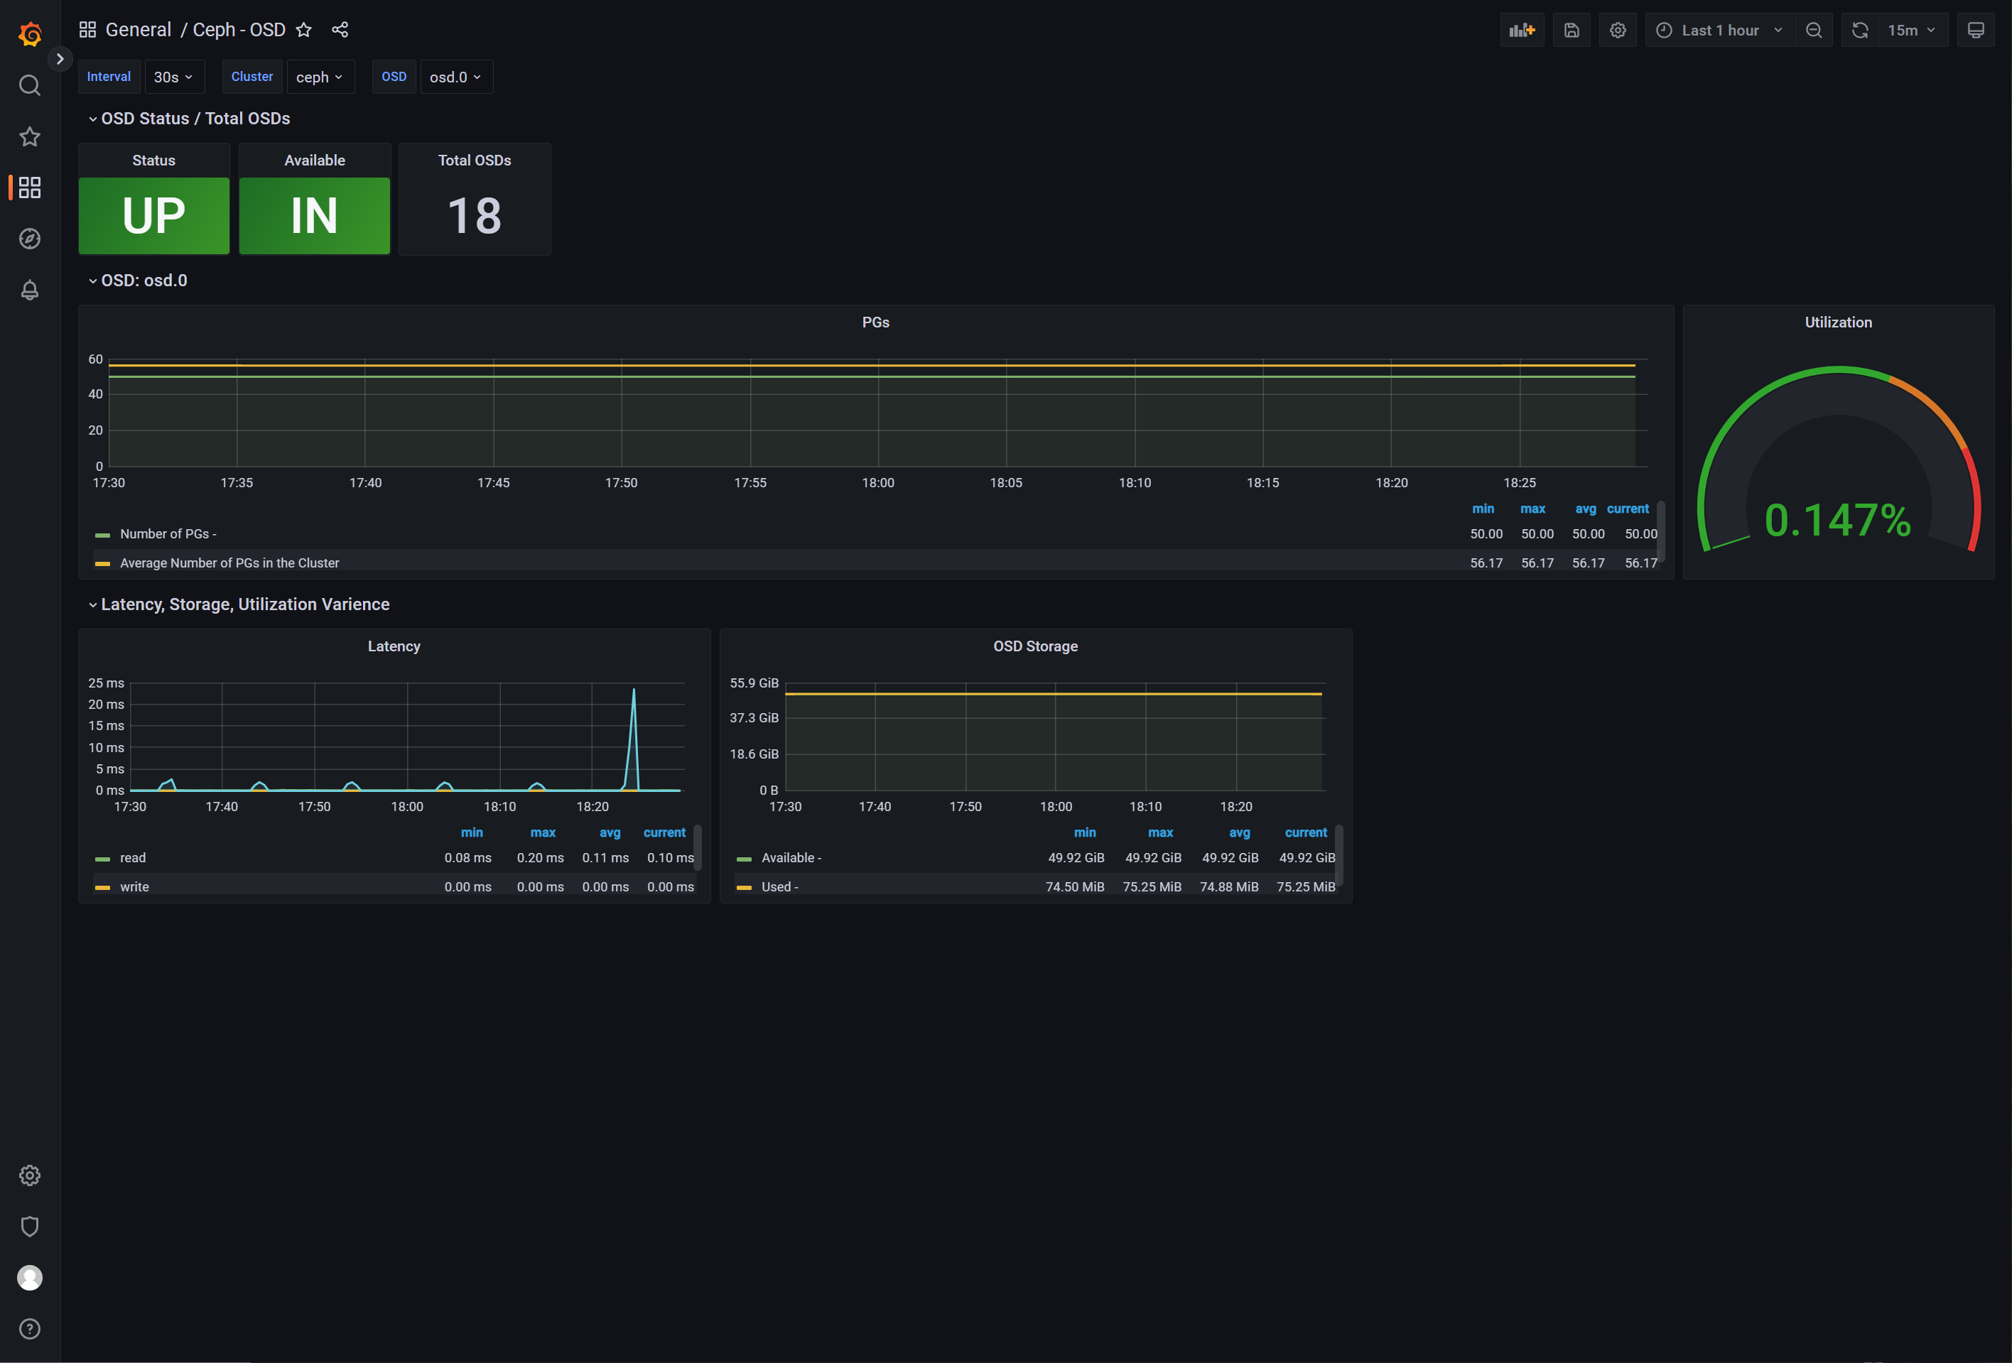Viewport: 2012px width, 1363px height.
Task: Click the zoom out time range icon
Action: click(x=1814, y=31)
